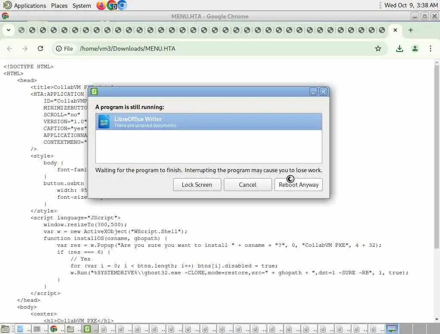The image size is (440, 334).
Task: Click the green logout dialog title icon
Action: [94, 91]
